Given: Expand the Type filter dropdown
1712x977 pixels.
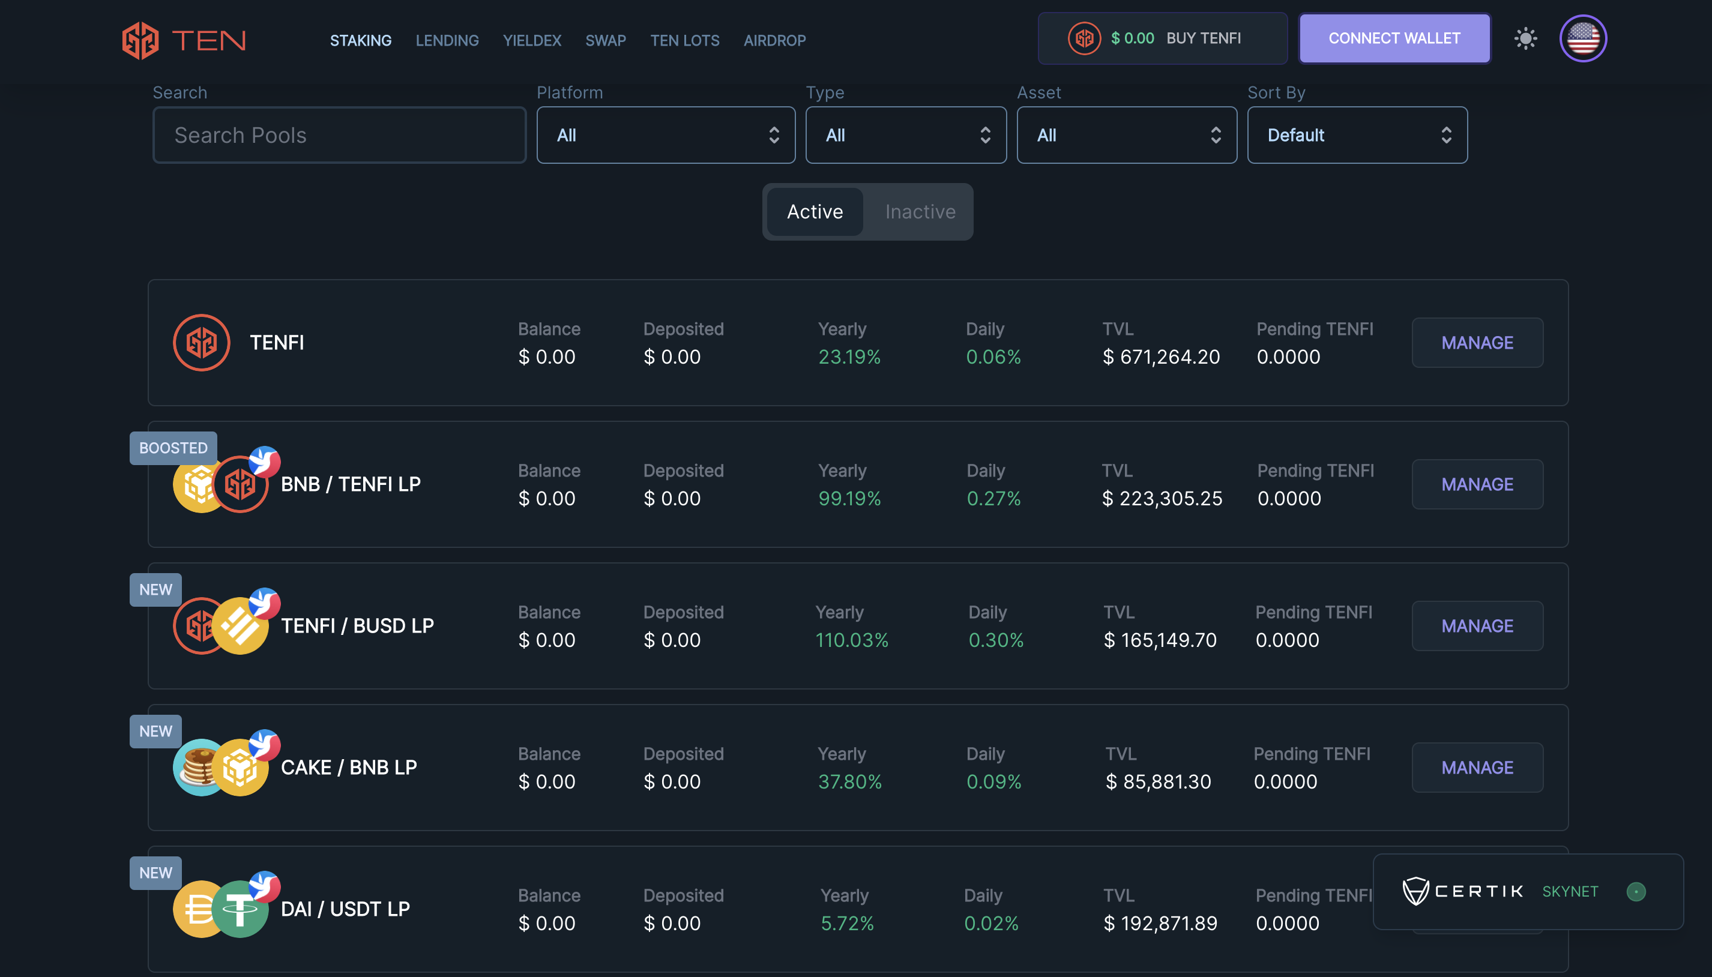Looking at the screenshot, I should (905, 135).
